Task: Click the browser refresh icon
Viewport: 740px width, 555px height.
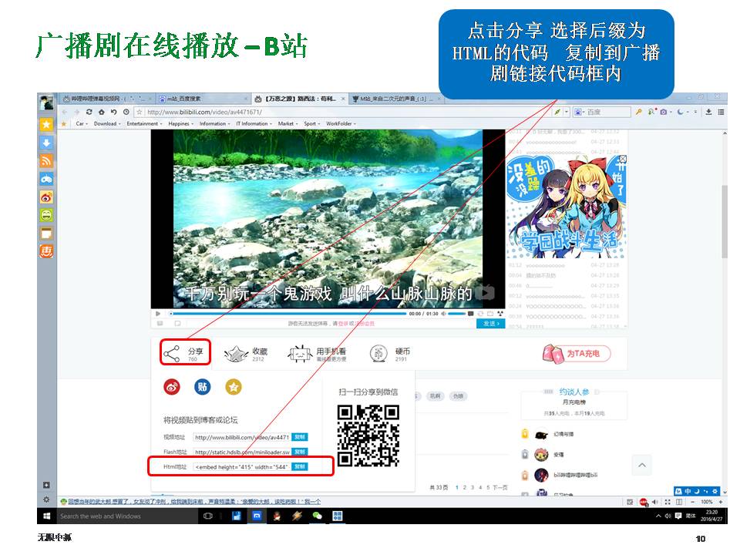Action: 89,112
